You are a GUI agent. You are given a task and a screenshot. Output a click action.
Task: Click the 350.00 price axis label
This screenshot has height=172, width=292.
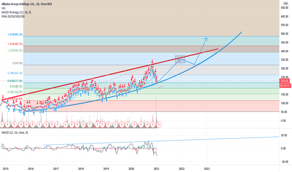[x=284, y=60]
